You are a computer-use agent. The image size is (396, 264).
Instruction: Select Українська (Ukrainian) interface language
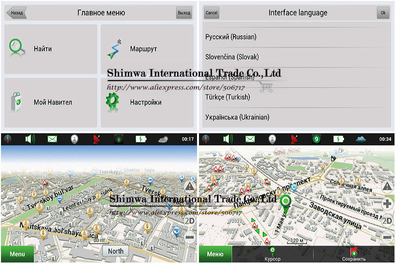pyautogui.click(x=297, y=117)
